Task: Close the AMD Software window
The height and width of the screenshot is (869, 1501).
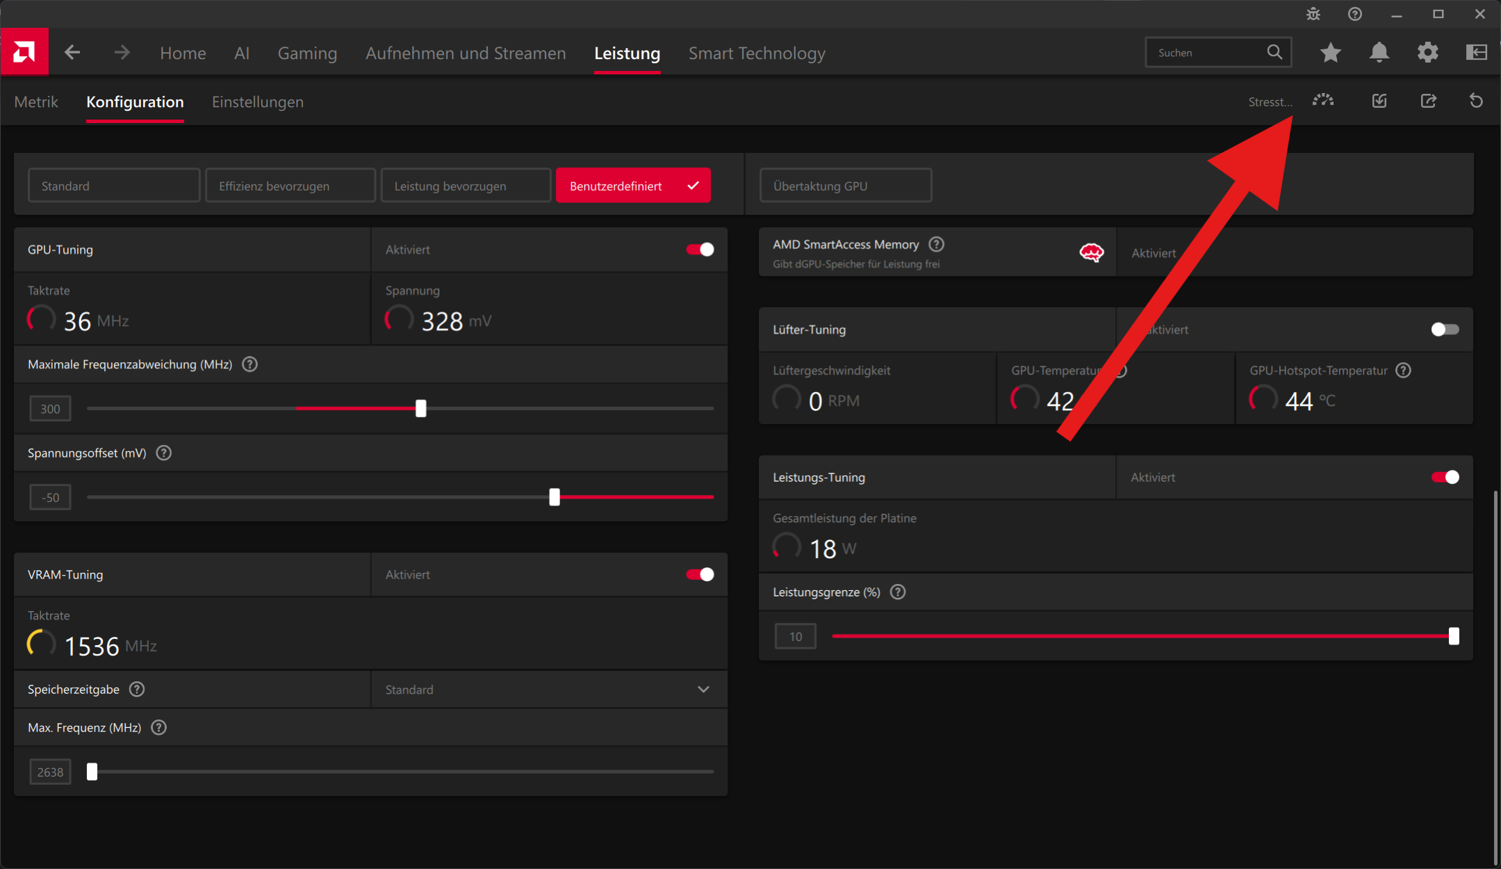Action: click(1479, 14)
